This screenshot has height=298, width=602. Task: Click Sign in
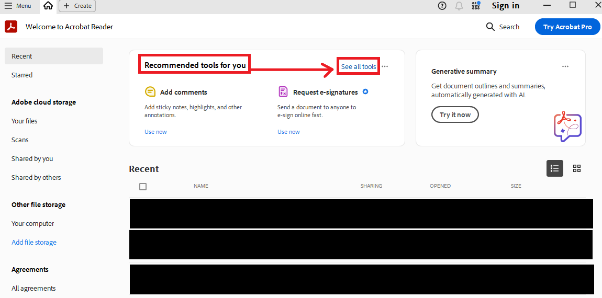point(506,6)
